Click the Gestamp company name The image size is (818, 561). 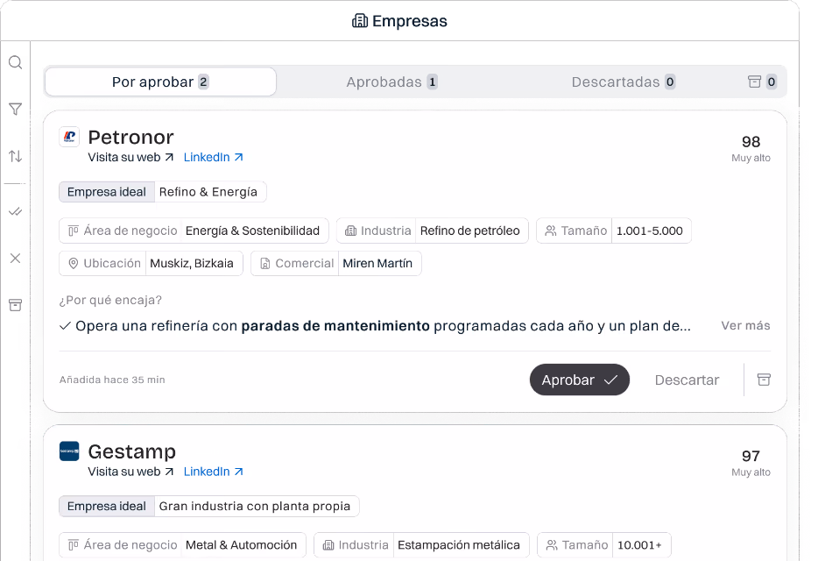[x=132, y=451]
